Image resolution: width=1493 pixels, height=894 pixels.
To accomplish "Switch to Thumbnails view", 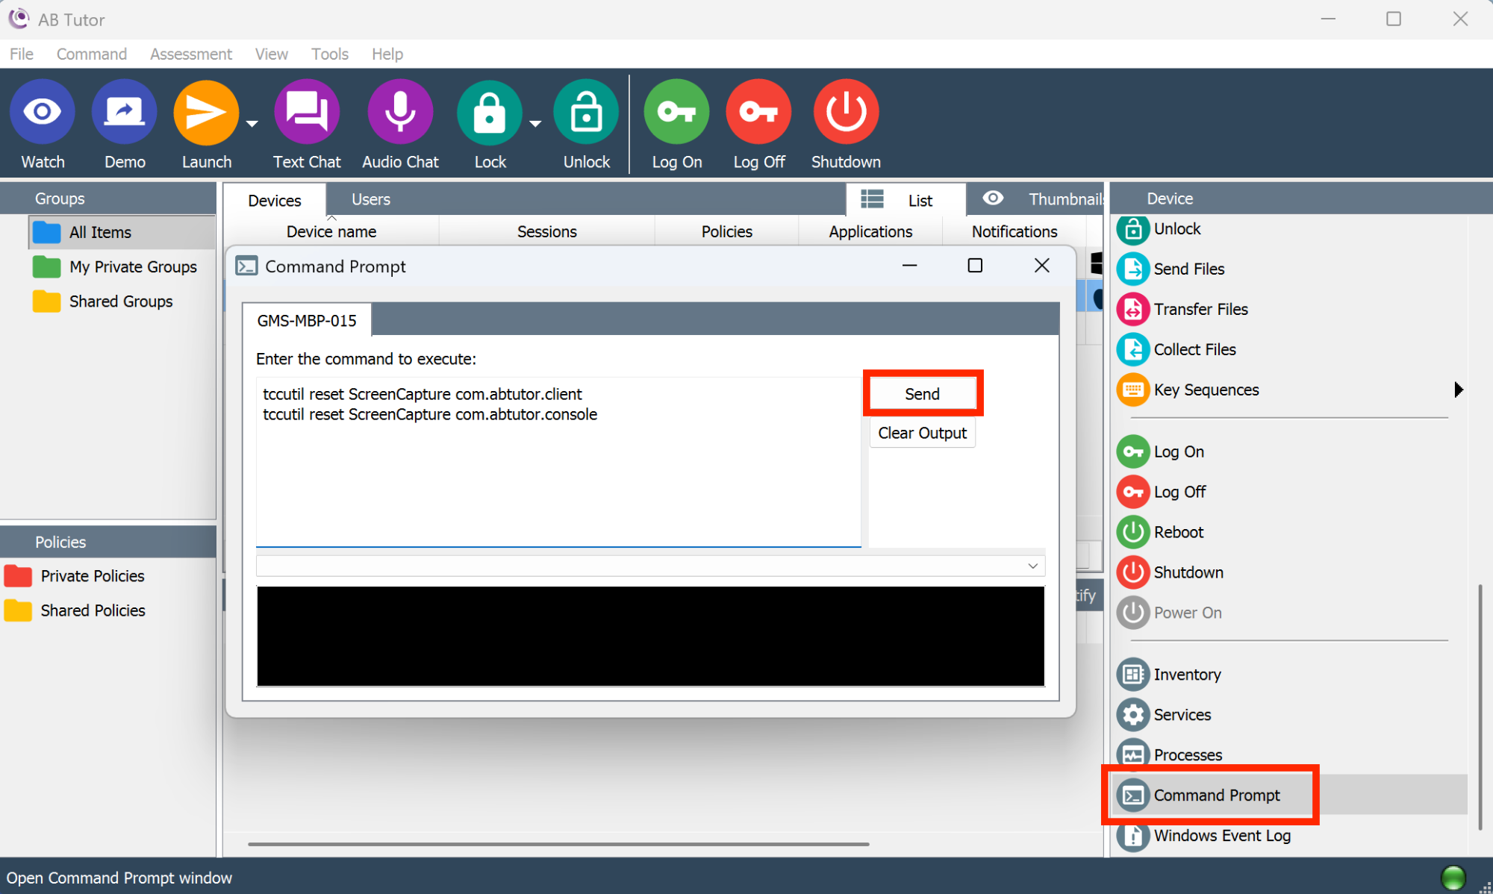I will [1045, 199].
